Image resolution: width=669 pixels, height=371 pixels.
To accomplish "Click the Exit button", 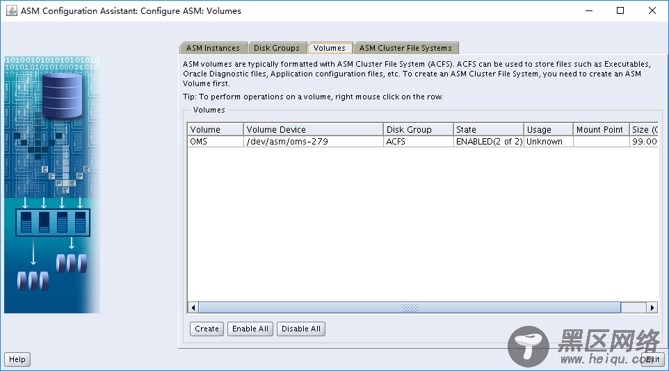I will coord(652,359).
